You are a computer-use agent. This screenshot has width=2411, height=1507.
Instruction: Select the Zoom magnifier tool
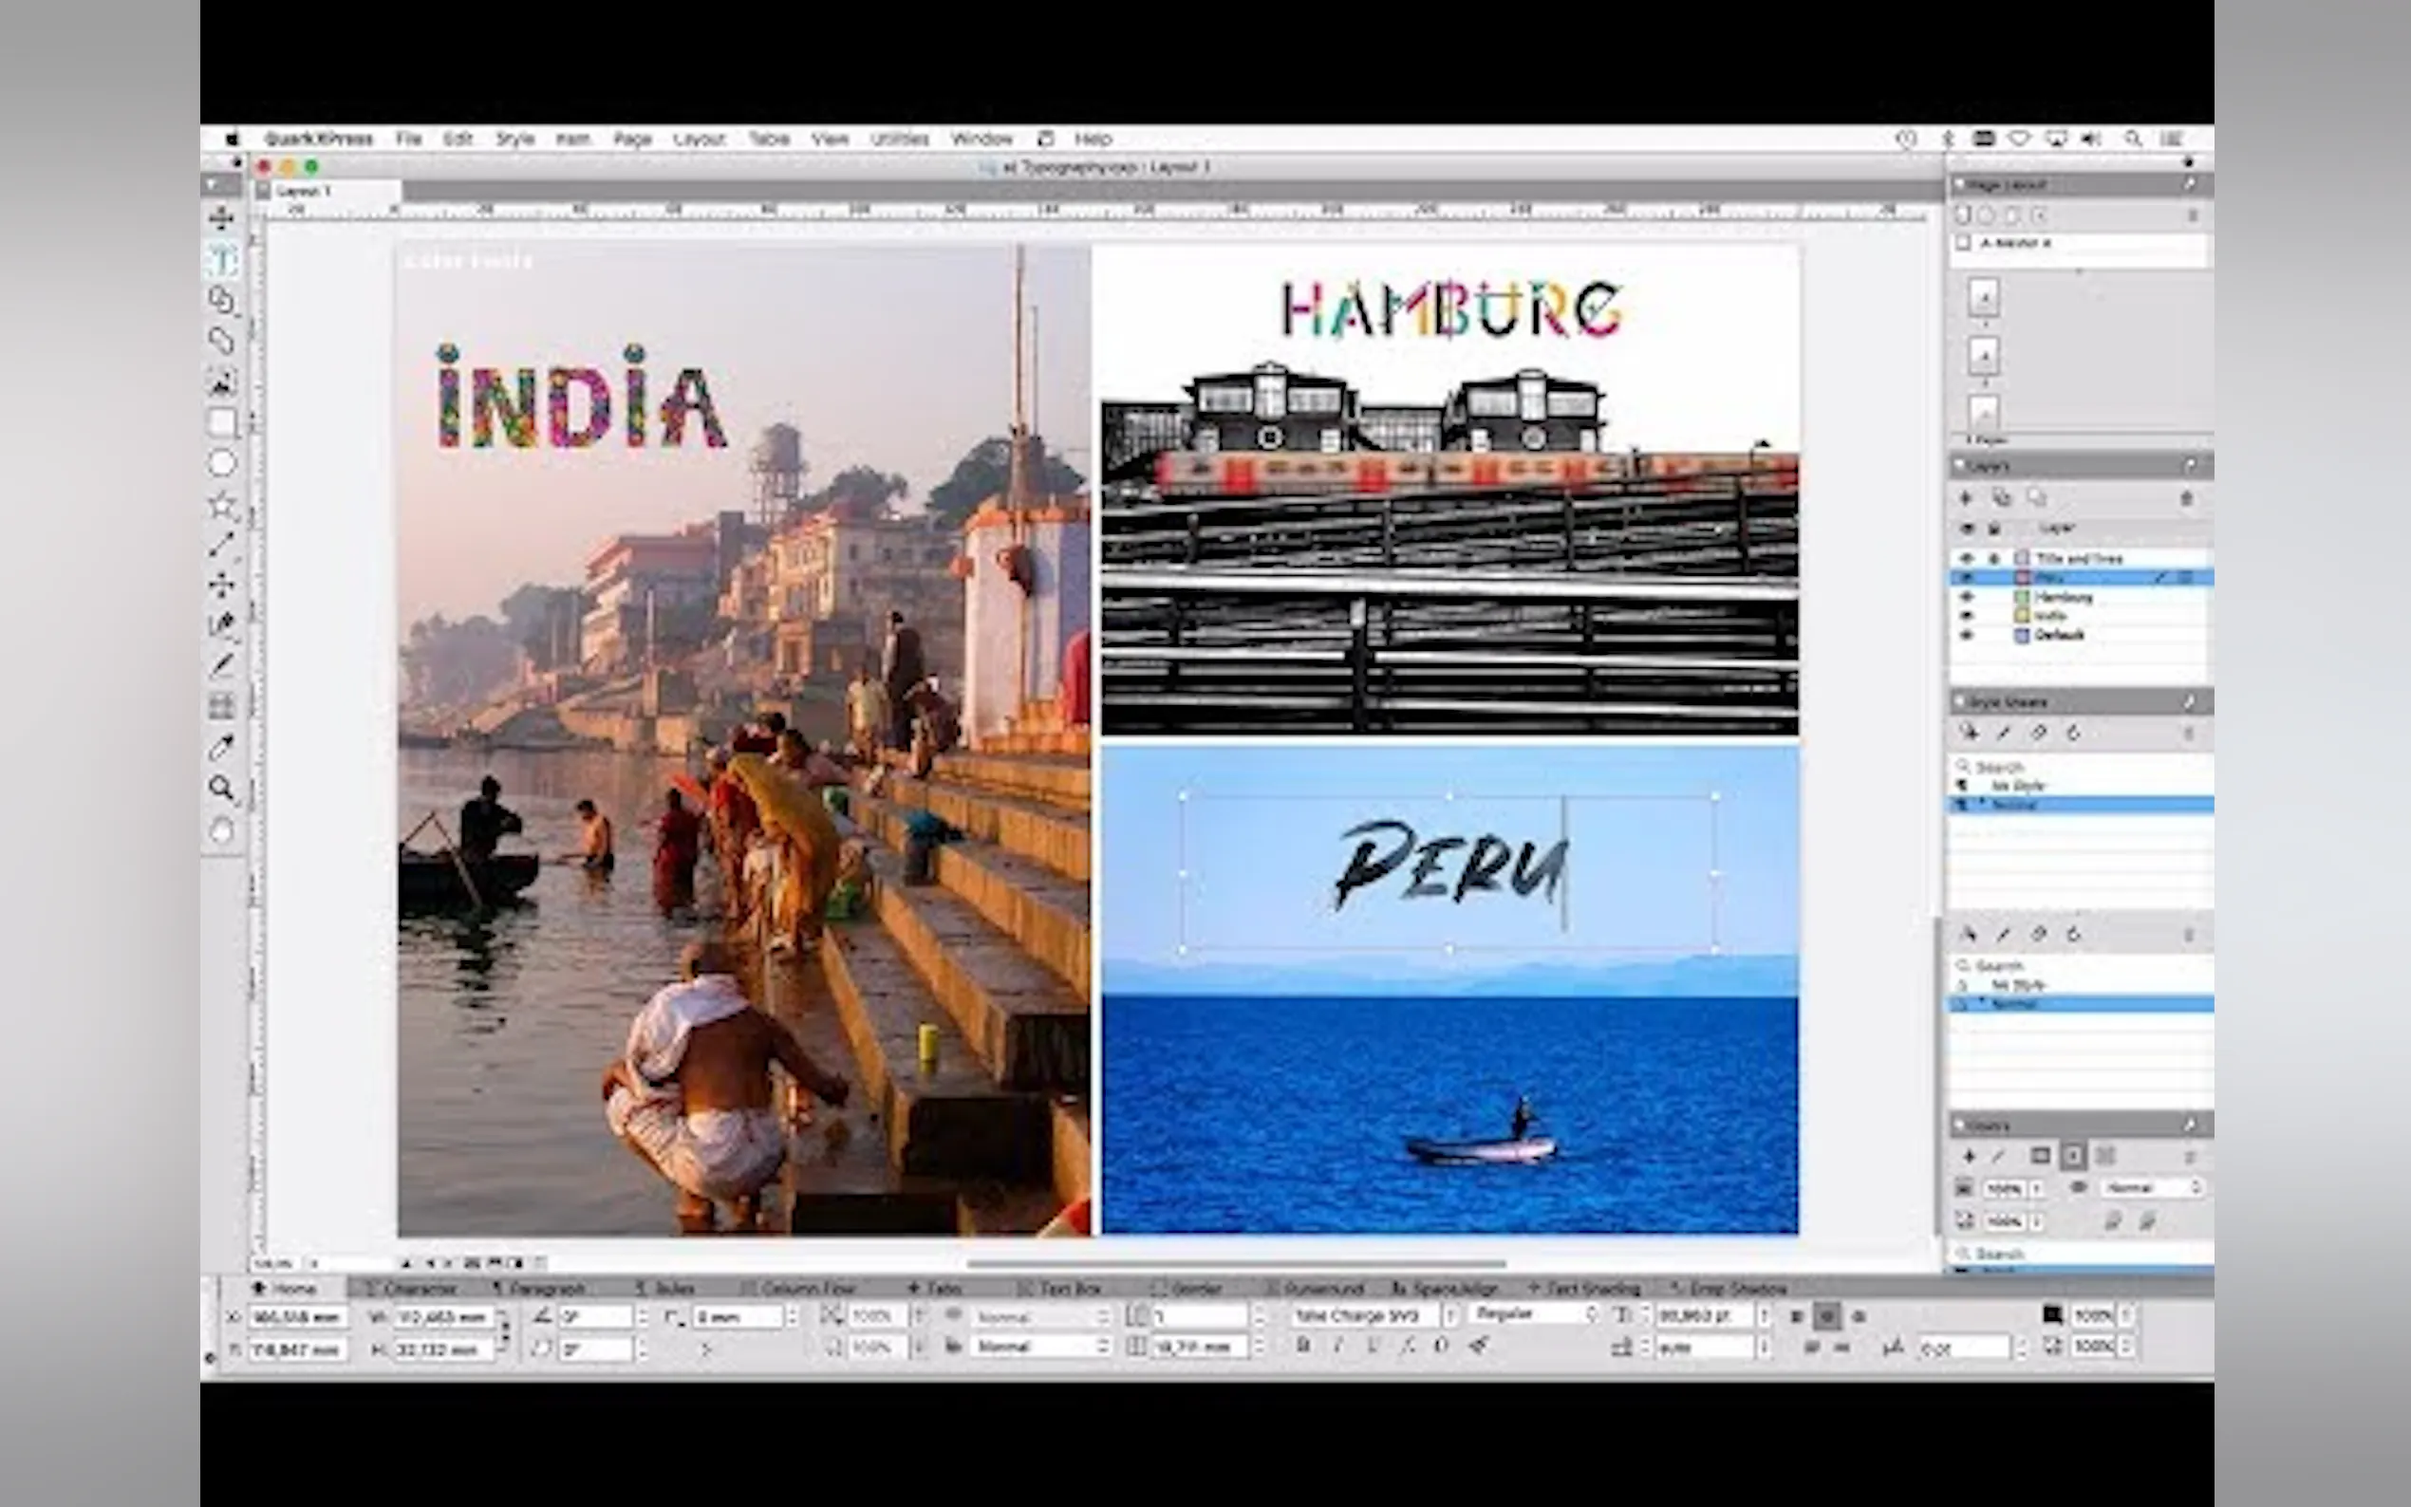click(x=221, y=789)
